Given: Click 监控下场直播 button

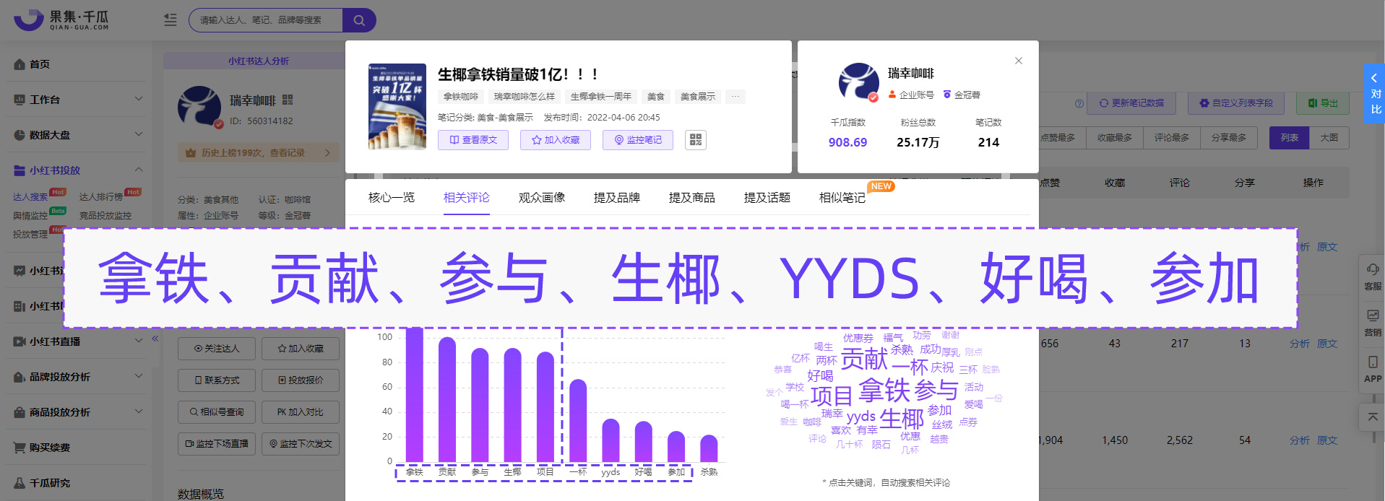Looking at the screenshot, I should (x=217, y=444).
